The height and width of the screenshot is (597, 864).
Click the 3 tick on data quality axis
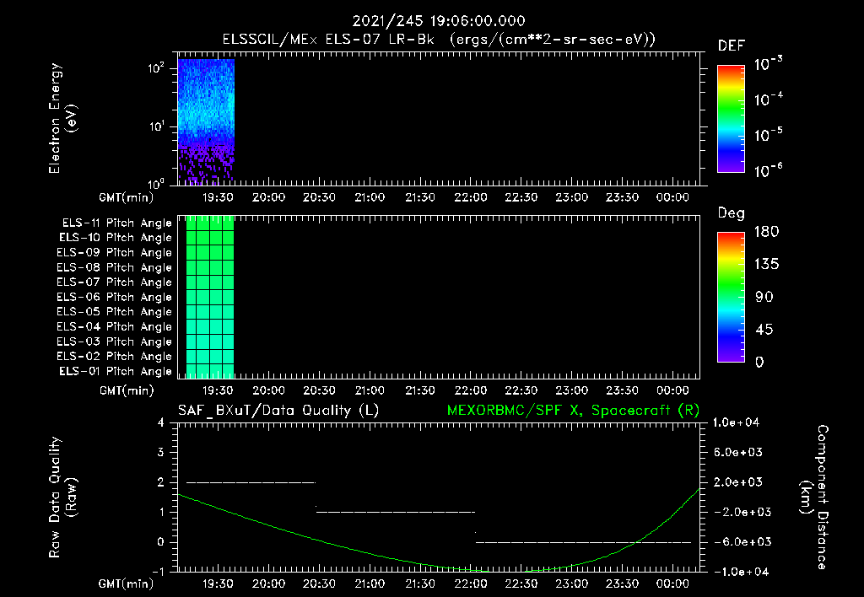tap(161, 452)
